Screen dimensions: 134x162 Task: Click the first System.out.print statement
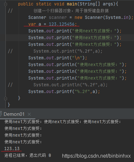click(75, 31)
